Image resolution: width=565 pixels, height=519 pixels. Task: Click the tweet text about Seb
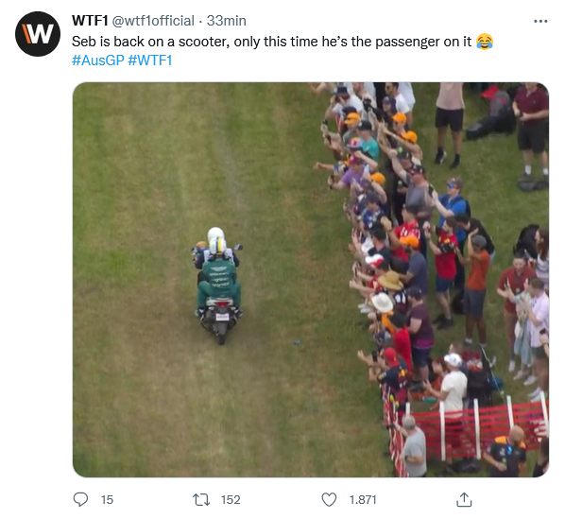pos(271,42)
